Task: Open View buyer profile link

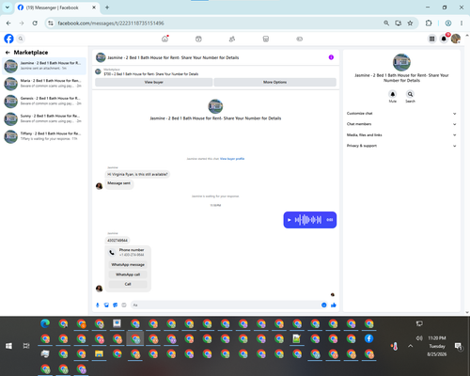Action: click(232, 159)
